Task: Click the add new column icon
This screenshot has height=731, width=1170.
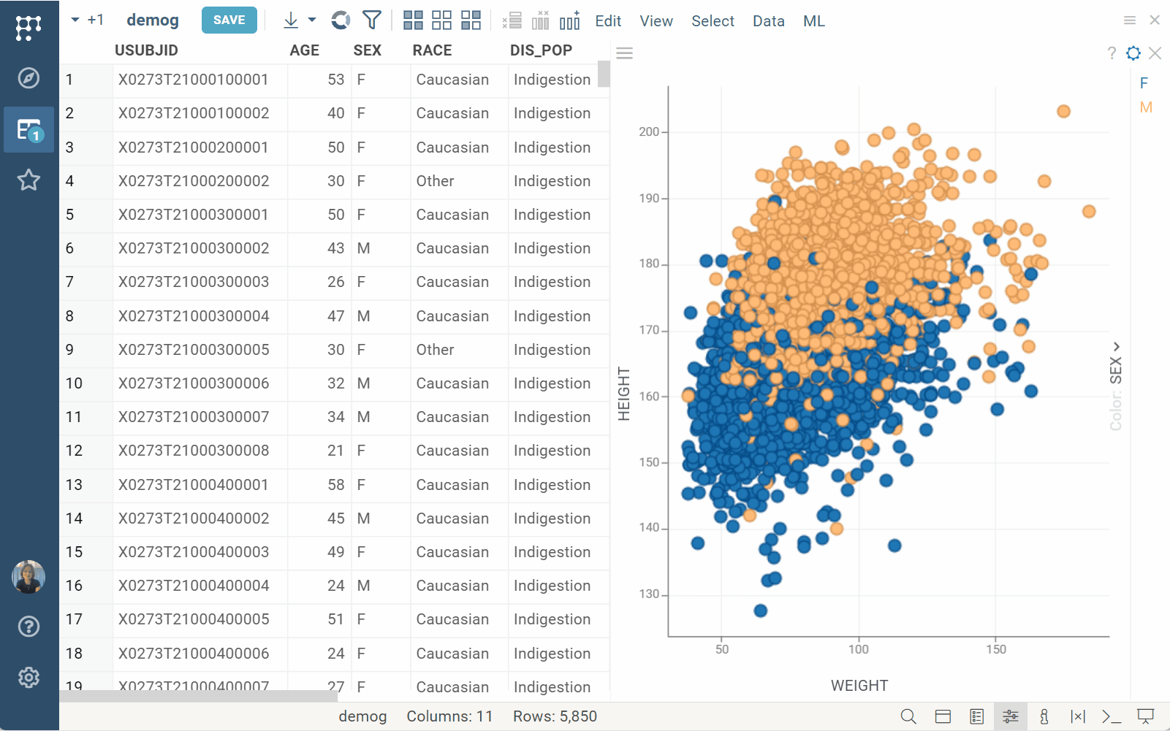Action: click(569, 20)
